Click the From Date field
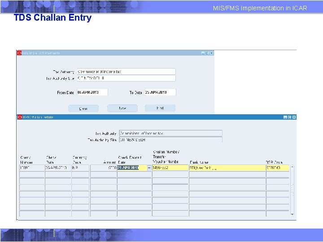This screenshot has width=323, height=242. click(x=92, y=92)
